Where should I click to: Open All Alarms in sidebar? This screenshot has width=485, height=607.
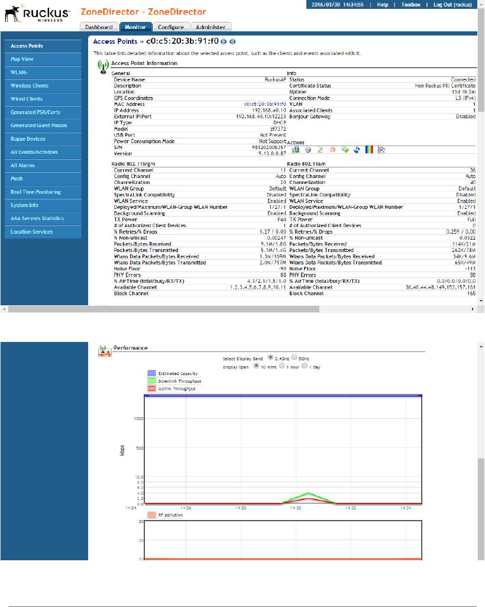[x=43, y=165]
